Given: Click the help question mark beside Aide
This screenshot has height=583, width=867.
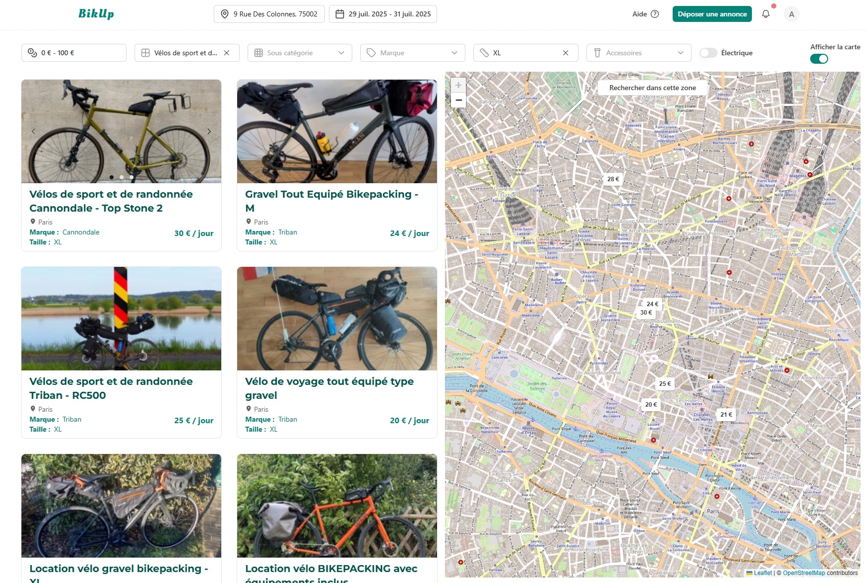Looking at the screenshot, I should tap(654, 14).
